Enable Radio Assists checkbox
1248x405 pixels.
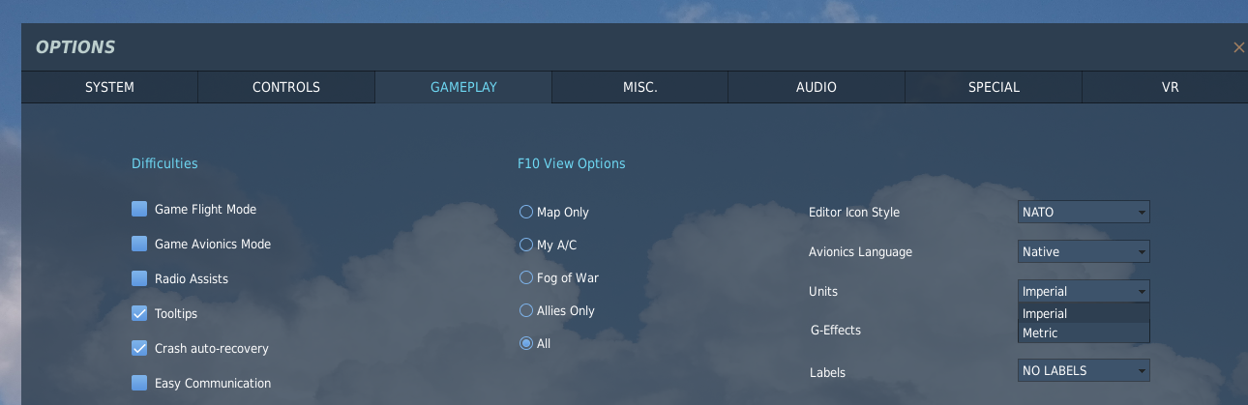[139, 278]
